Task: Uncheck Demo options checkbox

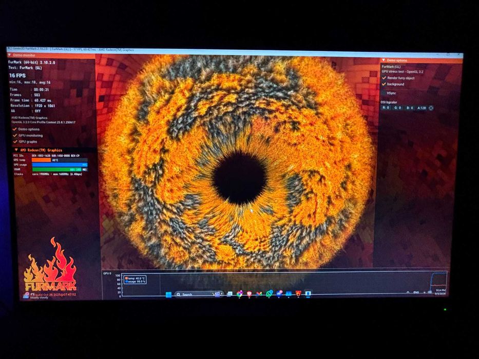Action: click(x=14, y=129)
